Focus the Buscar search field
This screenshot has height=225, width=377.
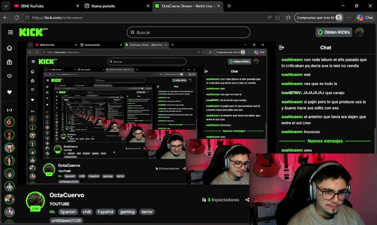(189, 32)
